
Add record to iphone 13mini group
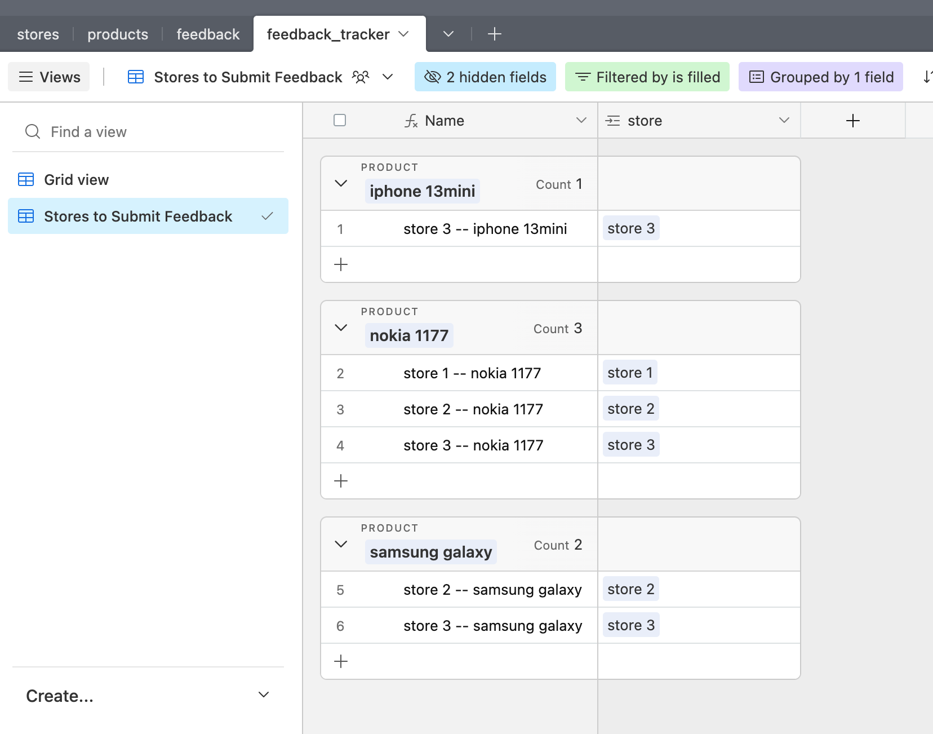341,264
